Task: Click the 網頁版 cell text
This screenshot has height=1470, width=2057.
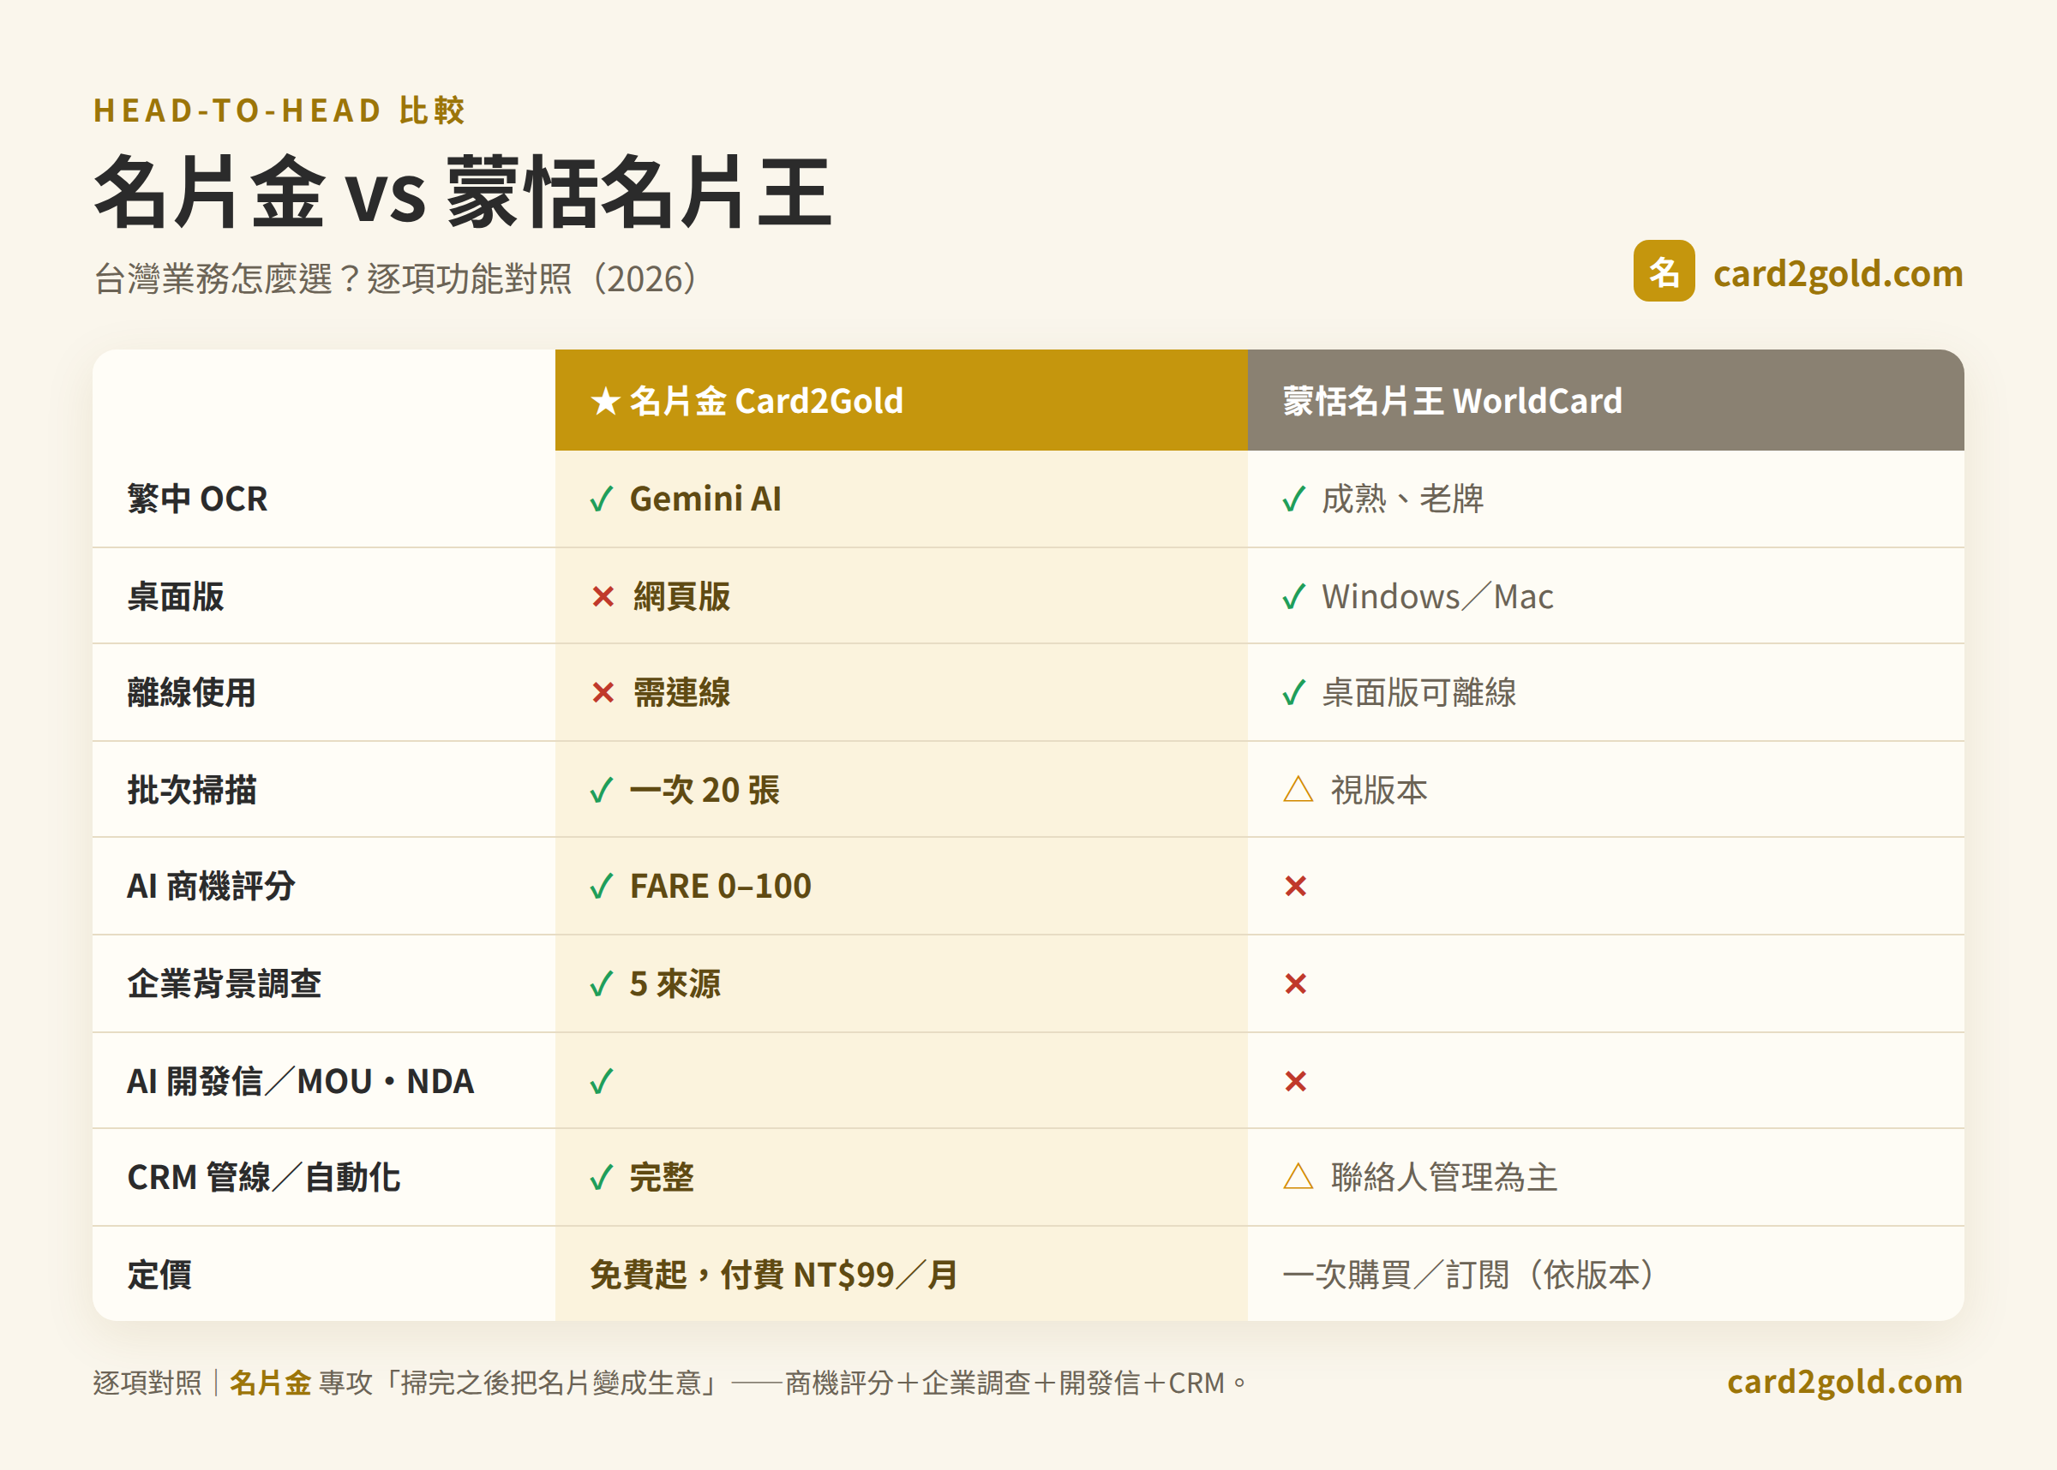Action: (681, 596)
